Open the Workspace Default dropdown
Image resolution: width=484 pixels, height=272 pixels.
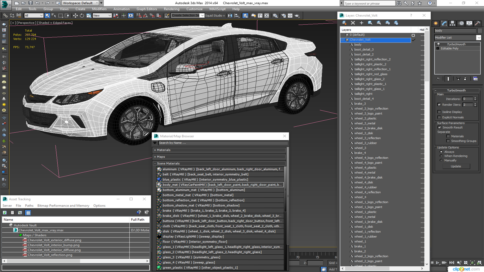tap(97, 3)
